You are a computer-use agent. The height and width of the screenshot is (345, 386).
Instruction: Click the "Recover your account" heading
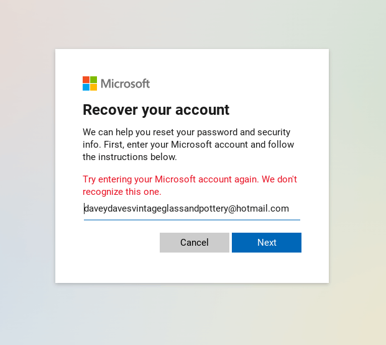pyautogui.click(x=156, y=110)
